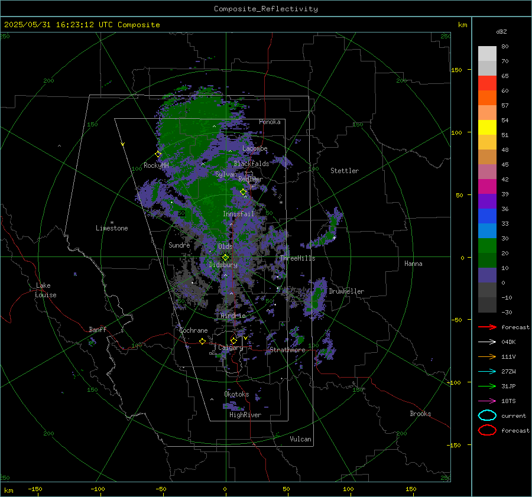Viewport: 532px width, 497px height.
Task: Click the yellow 51-54 dBZ legend swatch
Action: click(x=487, y=127)
